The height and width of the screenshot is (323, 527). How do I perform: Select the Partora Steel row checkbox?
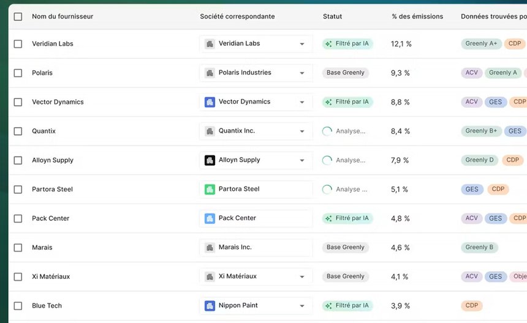point(18,190)
